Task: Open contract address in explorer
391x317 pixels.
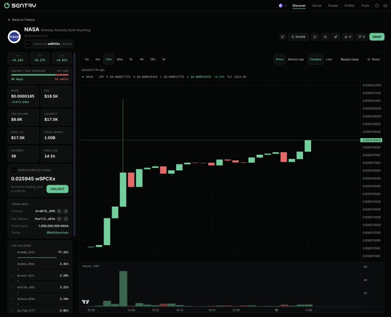Action: (x=66, y=211)
